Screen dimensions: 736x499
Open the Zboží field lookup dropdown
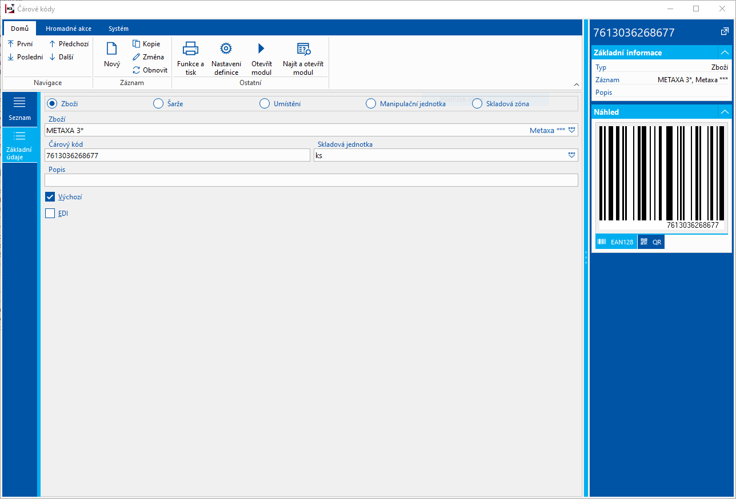572,130
